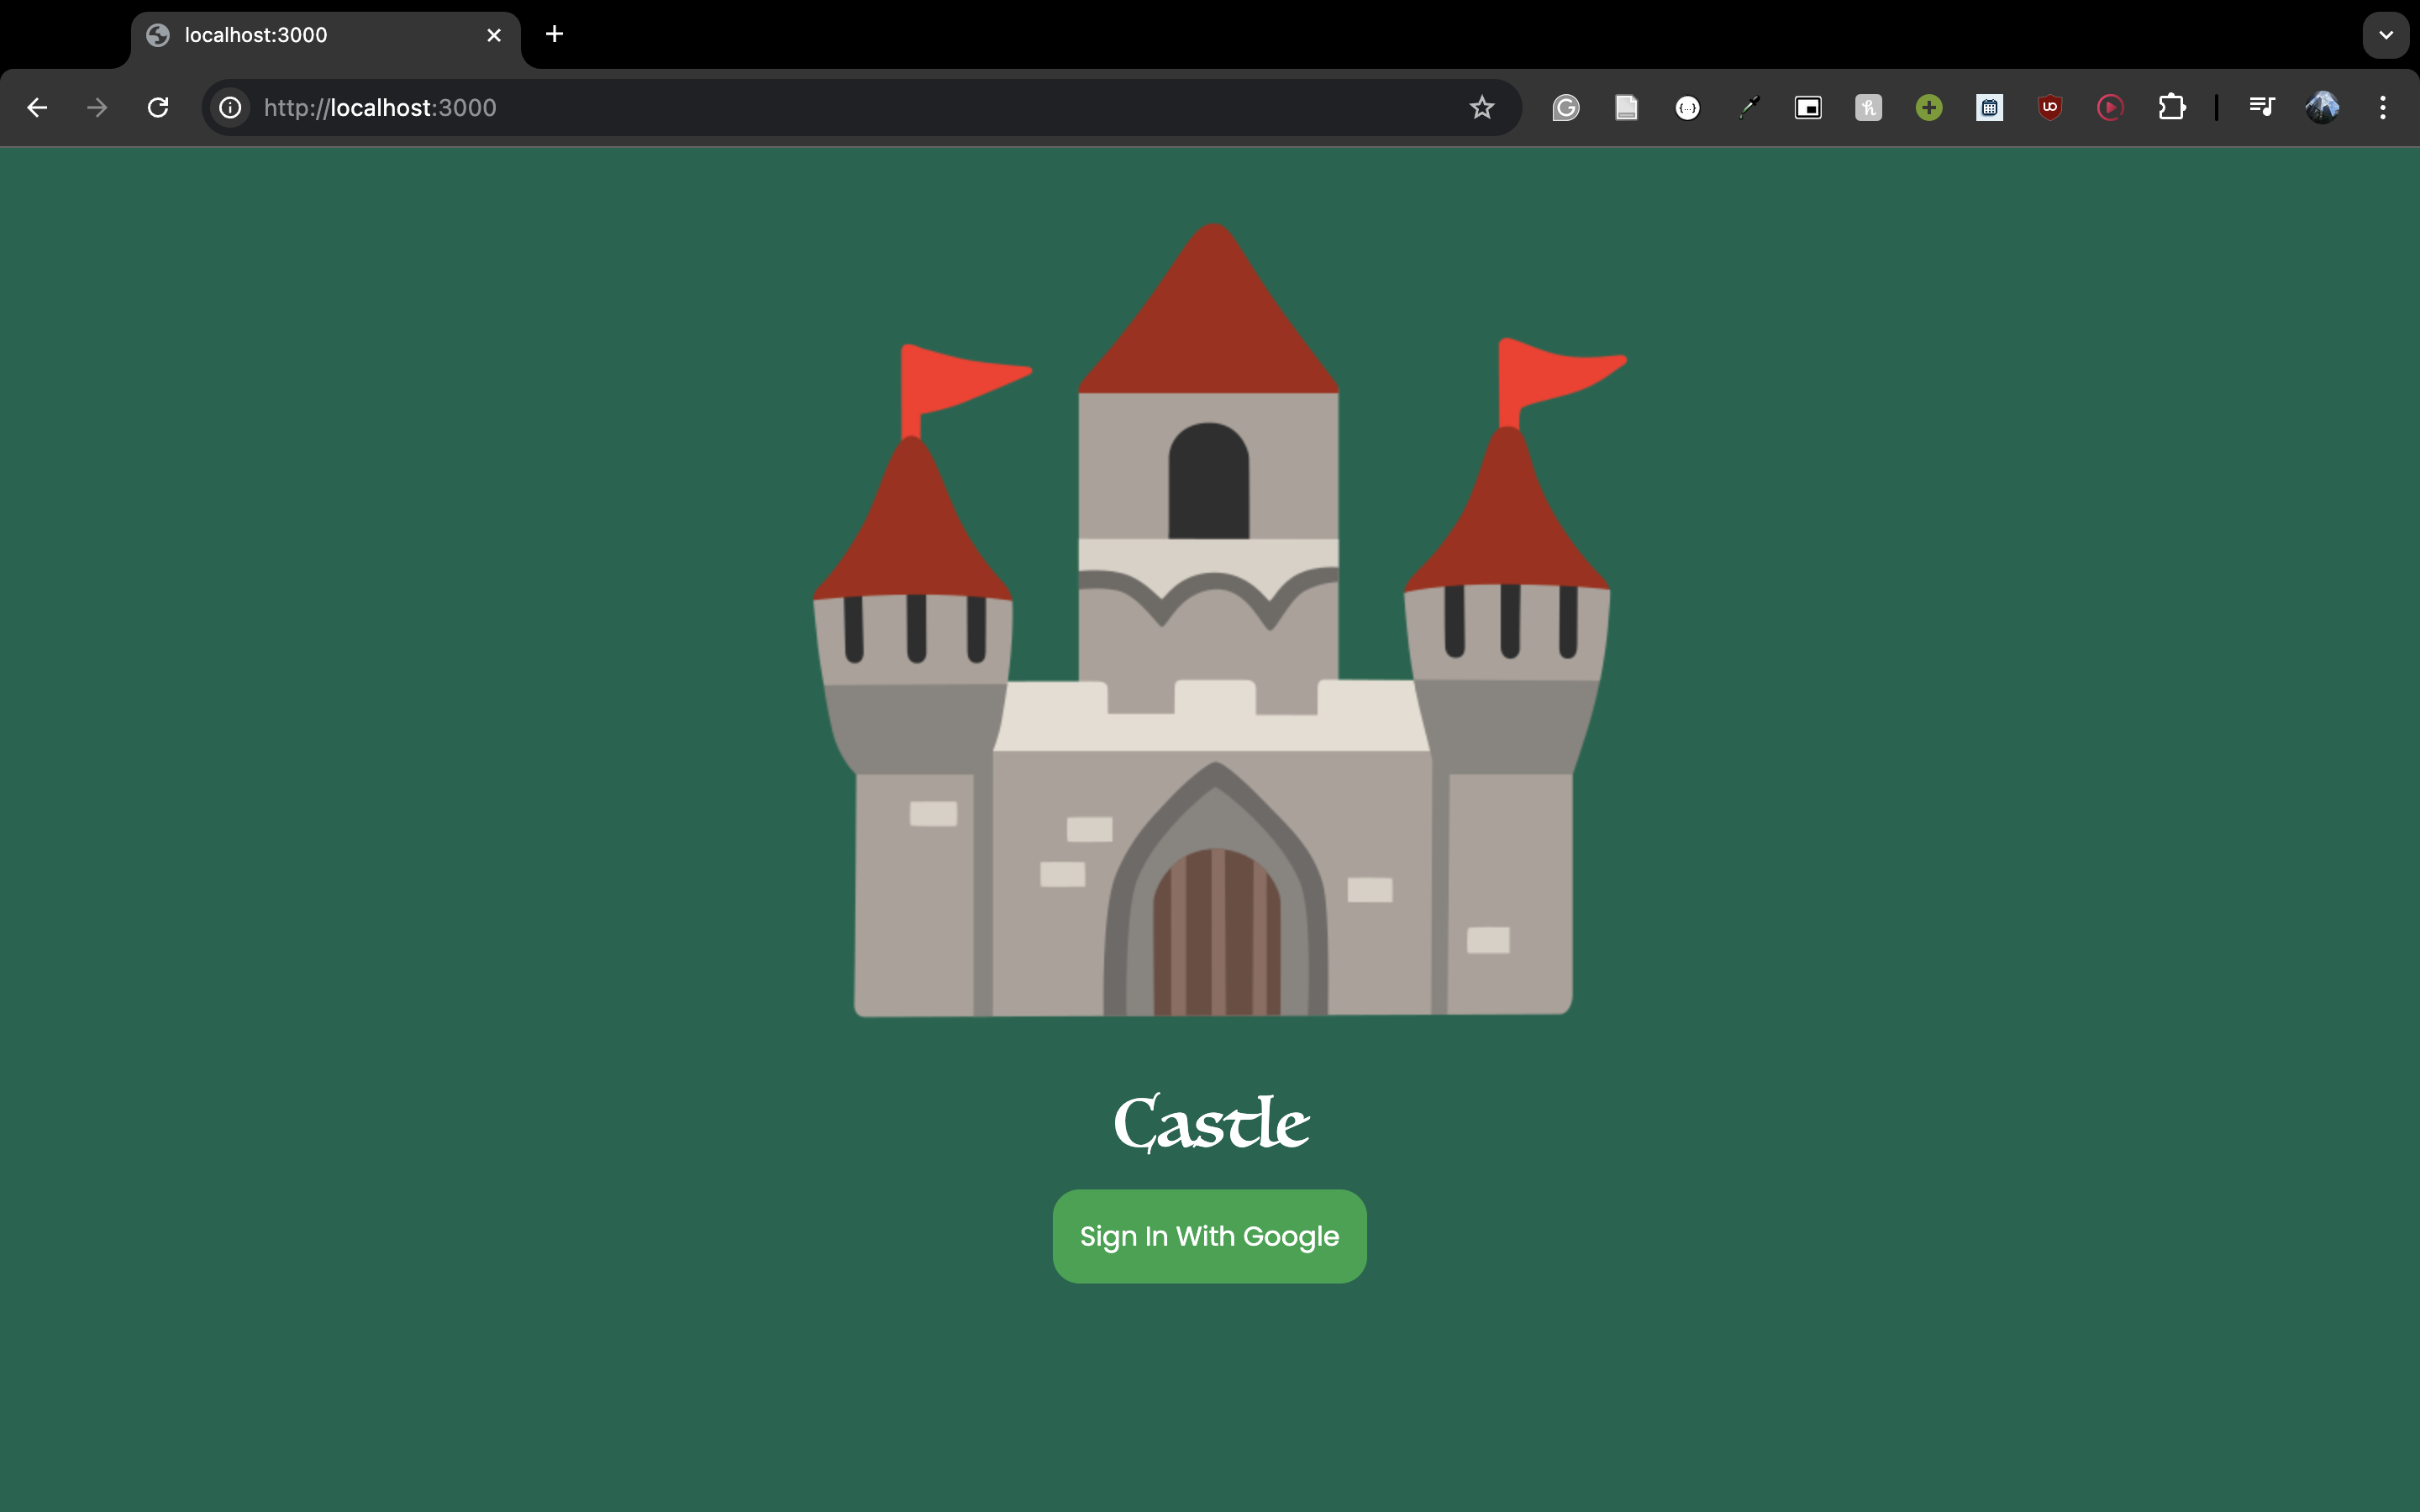The width and height of the screenshot is (2420, 1512).
Task: Open the media controls music icon
Action: click(x=2261, y=106)
